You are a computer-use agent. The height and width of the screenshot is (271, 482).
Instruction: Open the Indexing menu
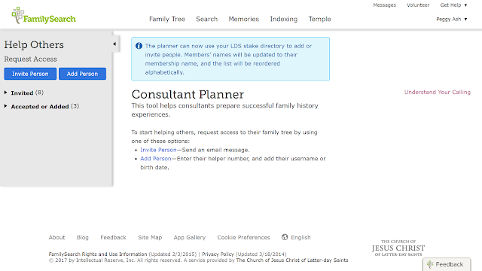click(x=284, y=19)
